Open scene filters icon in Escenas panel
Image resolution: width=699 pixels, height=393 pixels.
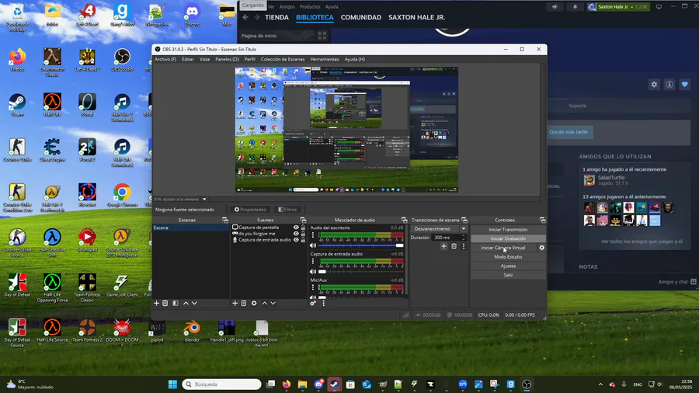(x=176, y=303)
